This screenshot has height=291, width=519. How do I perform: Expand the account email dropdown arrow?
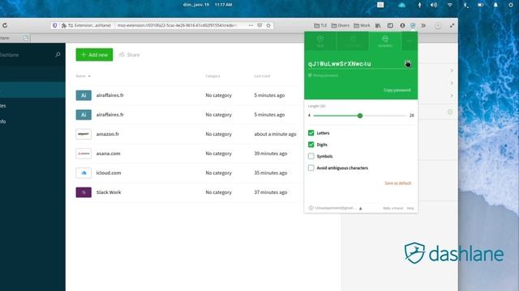[360, 209]
